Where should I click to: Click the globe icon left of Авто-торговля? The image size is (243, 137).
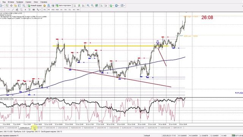pyautogui.click(x=53, y=6)
